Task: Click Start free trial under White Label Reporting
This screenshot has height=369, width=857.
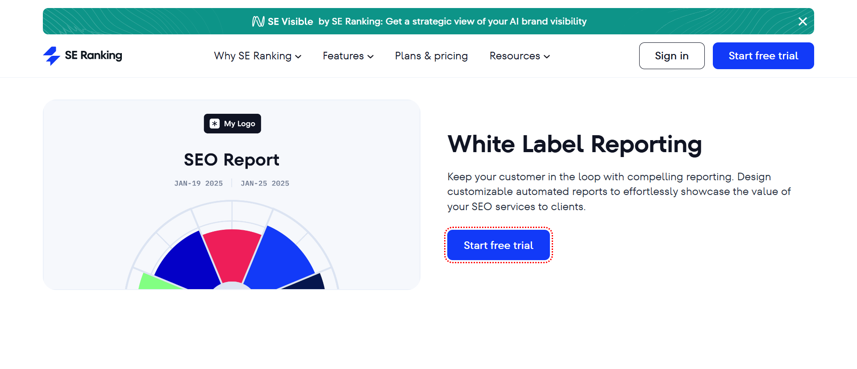Action: point(498,245)
